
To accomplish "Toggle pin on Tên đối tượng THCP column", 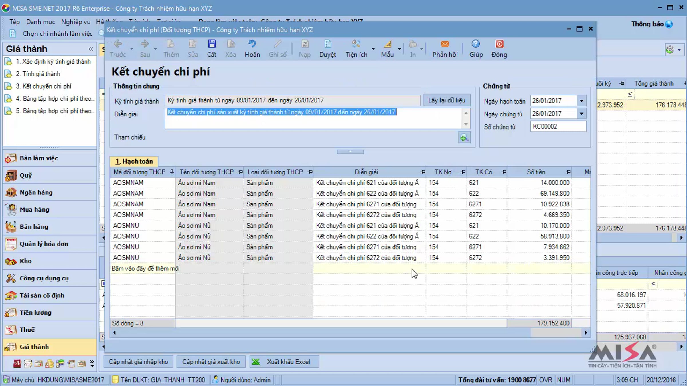I will pyautogui.click(x=240, y=172).
